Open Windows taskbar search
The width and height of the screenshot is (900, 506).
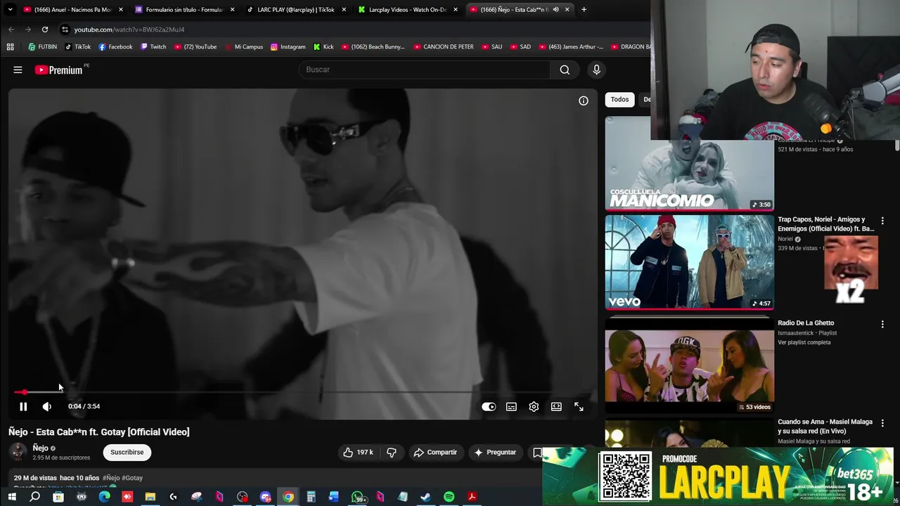pos(34,498)
